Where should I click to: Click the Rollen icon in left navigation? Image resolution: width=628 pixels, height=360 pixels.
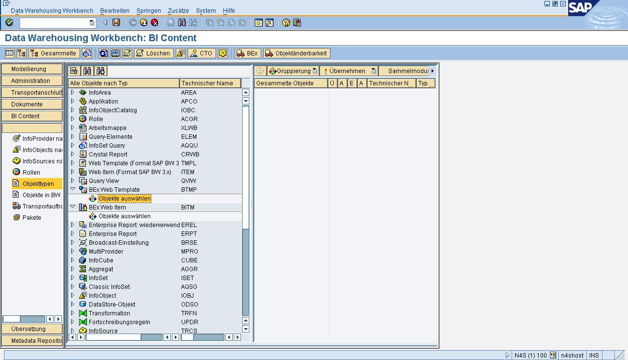pos(16,172)
